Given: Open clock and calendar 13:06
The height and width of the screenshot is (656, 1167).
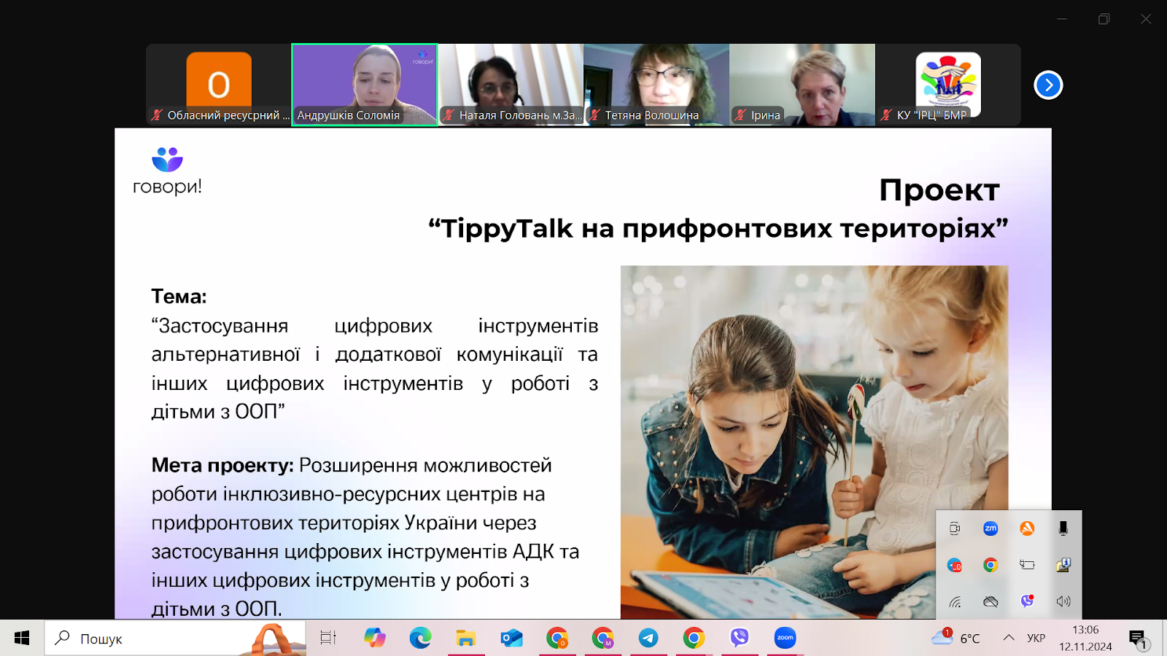Looking at the screenshot, I should (1085, 639).
